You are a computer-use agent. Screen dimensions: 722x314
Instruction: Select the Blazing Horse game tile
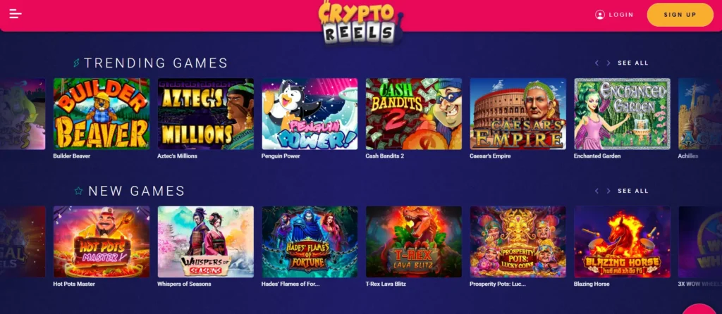622,241
